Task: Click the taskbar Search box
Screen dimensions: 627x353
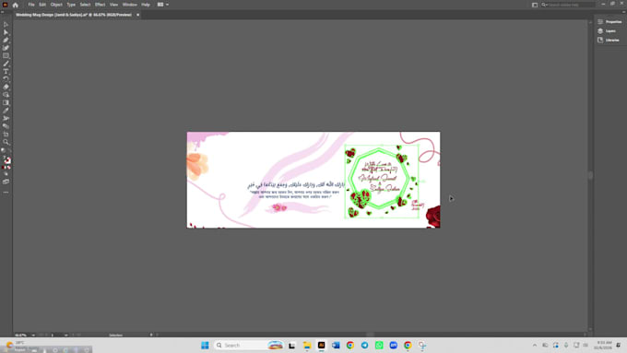Action: point(249,345)
